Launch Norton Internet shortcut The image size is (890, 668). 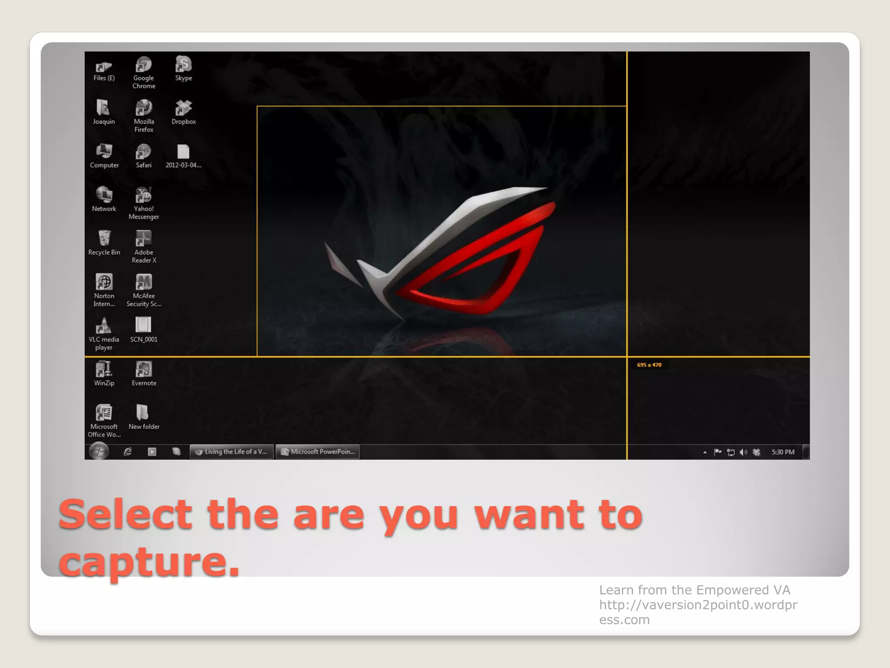pos(104,291)
